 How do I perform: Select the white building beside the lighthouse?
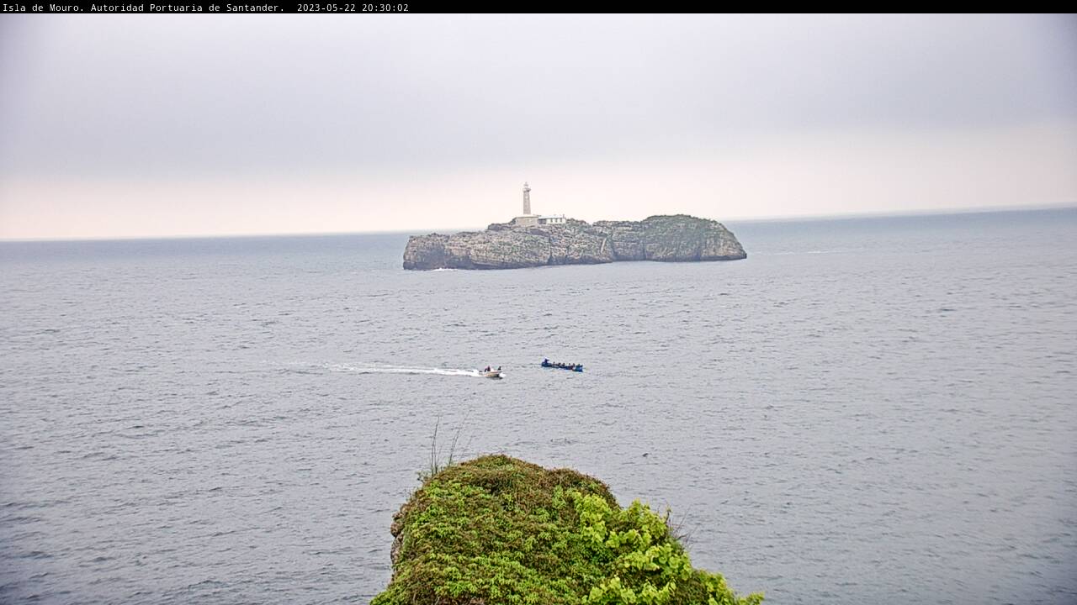coord(552,219)
